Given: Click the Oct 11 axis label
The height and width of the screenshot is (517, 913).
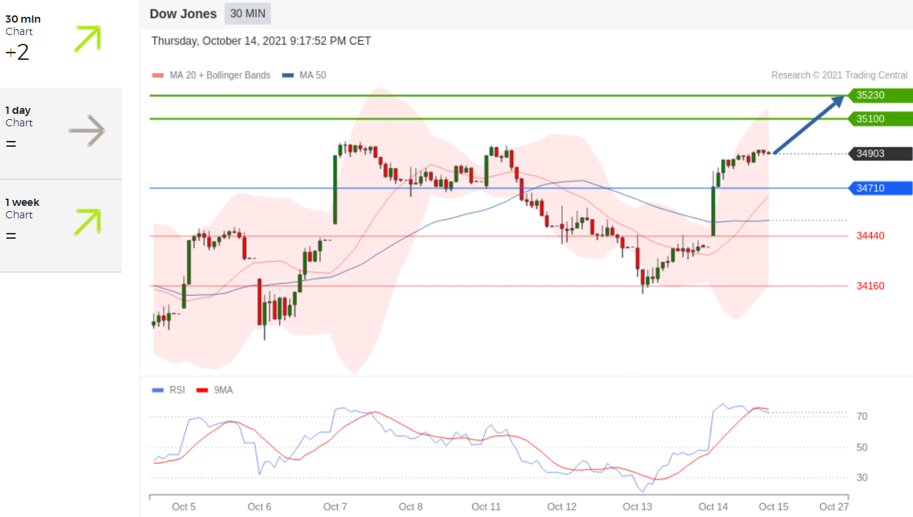Looking at the screenshot, I should pos(486,507).
